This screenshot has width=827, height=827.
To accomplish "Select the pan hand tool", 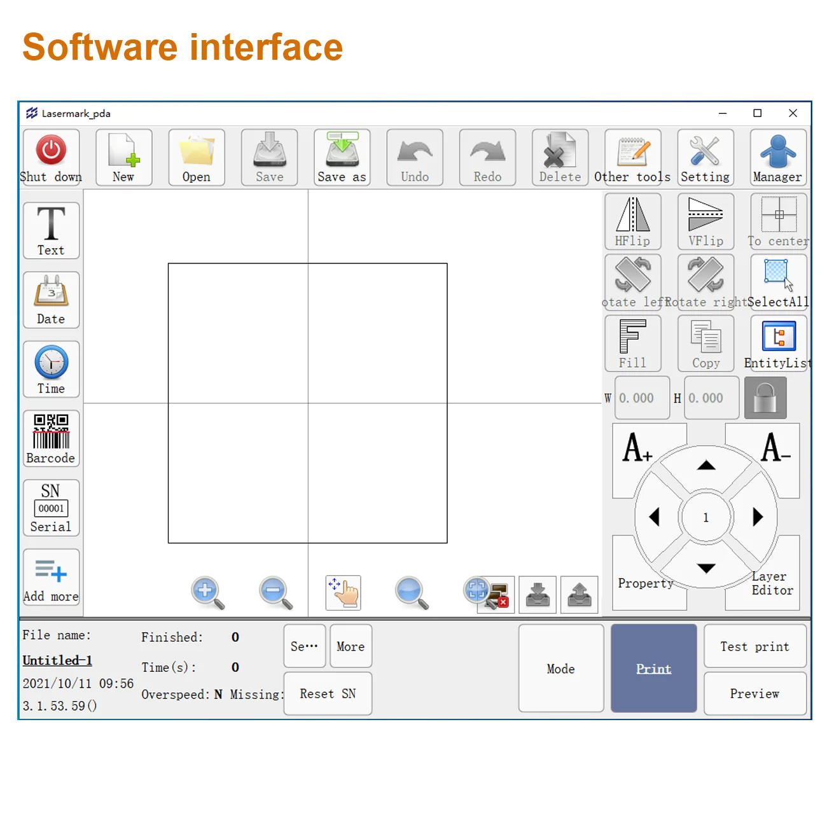I will coord(344,594).
